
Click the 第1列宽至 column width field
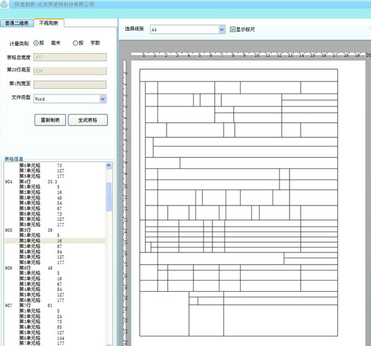[x=70, y=85]
